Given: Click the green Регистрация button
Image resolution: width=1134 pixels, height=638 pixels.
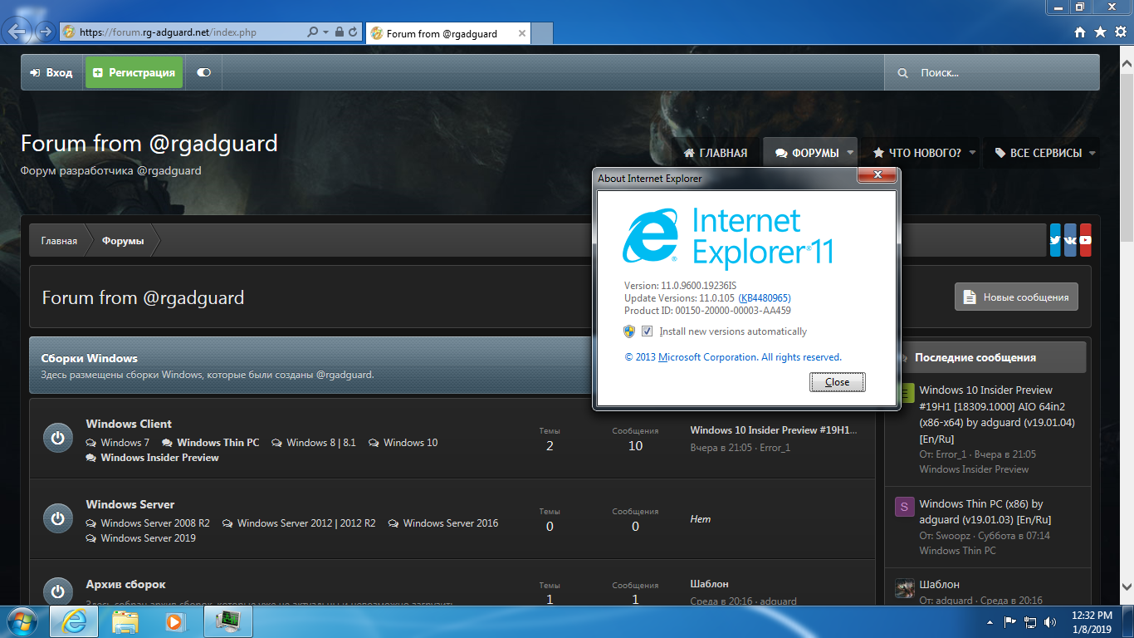Looking at the screenshot, I should tap(134, 73).
